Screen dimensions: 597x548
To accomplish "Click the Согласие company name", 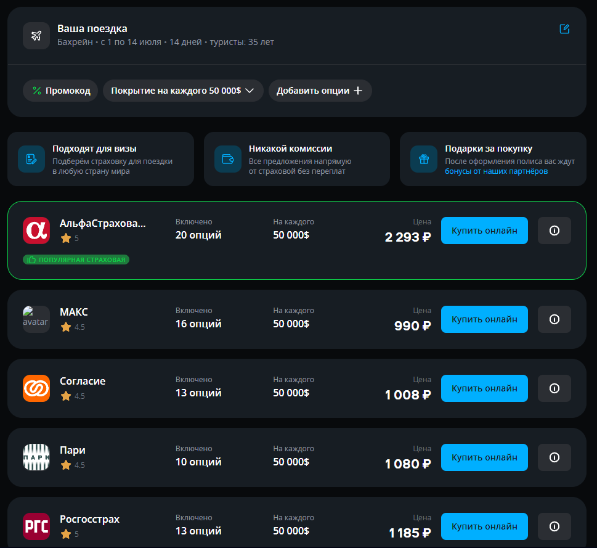I will coord(83,381).
